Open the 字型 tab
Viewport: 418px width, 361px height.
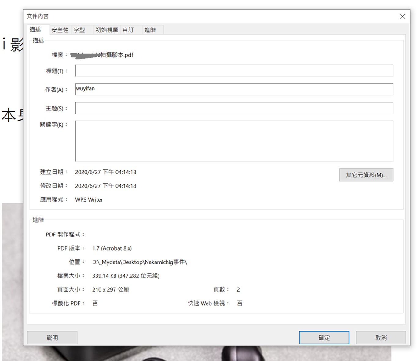coord(79,30)
